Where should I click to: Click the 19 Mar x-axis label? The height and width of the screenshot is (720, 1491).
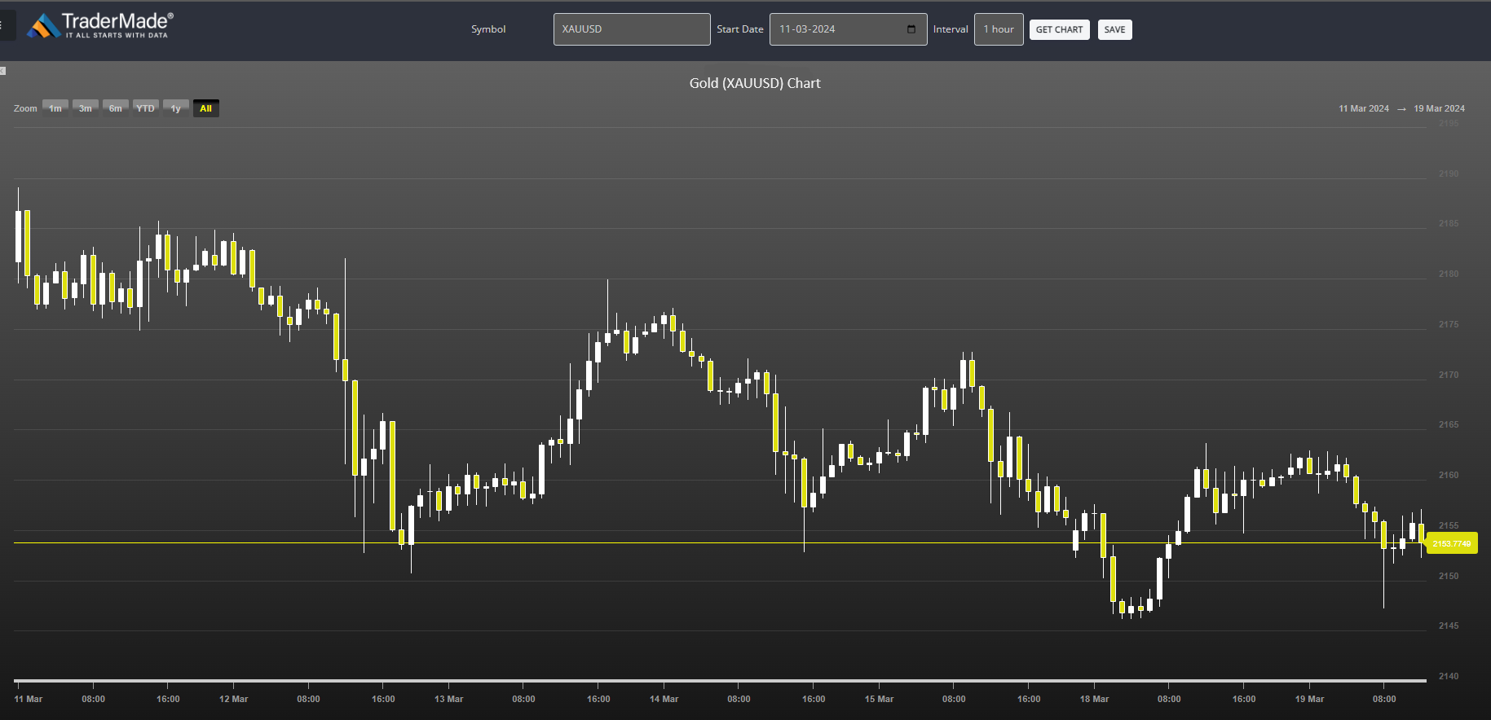point(1309,699)
